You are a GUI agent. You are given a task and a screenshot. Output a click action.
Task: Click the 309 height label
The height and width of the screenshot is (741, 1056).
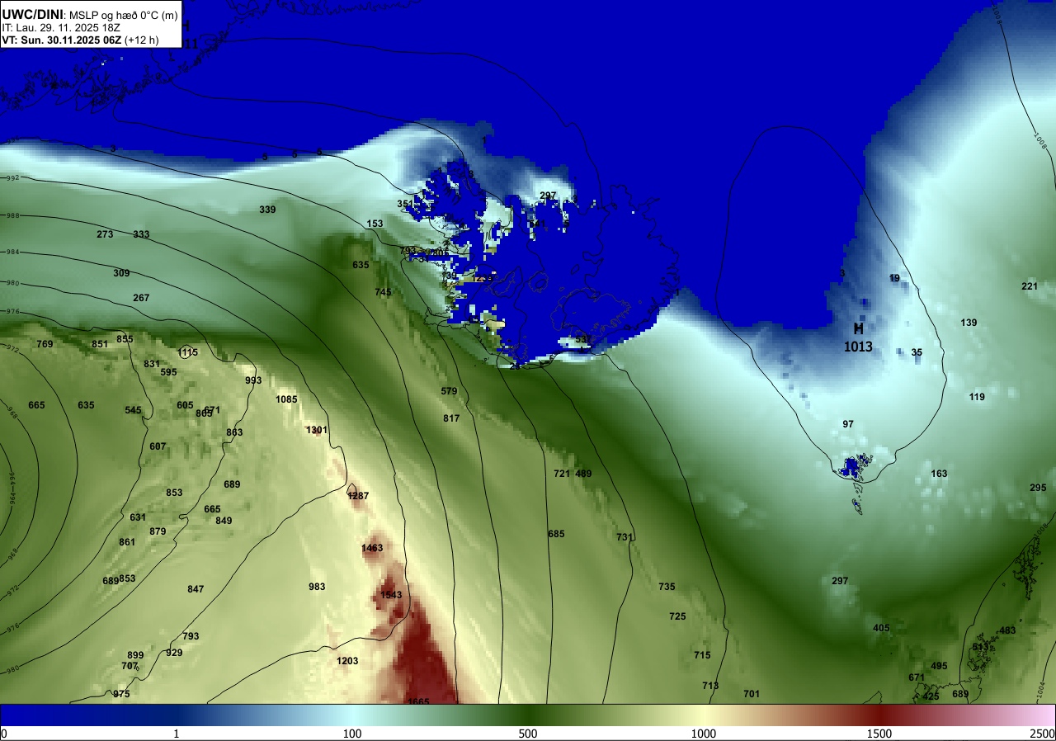121,273
